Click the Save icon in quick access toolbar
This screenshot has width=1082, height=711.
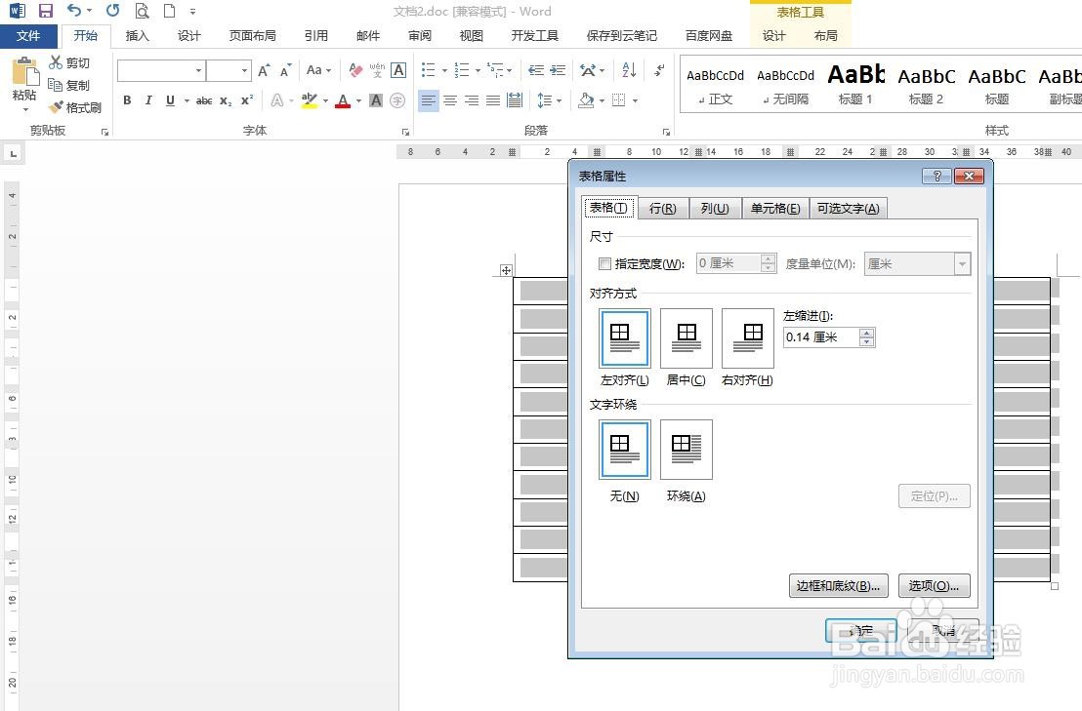click(46, 11)
